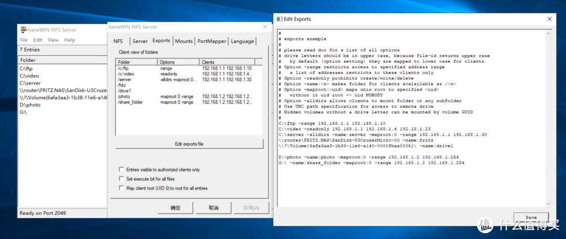Close the NFS Server settings dialog

coord(265,27)
